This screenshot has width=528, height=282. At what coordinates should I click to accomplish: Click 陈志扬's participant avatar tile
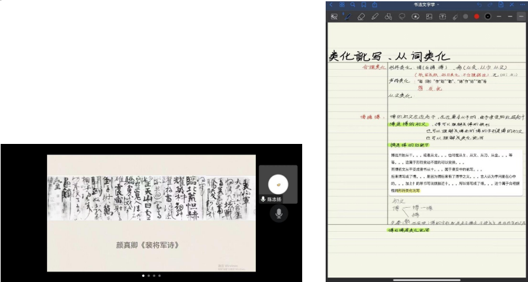[x=278, y=184]
